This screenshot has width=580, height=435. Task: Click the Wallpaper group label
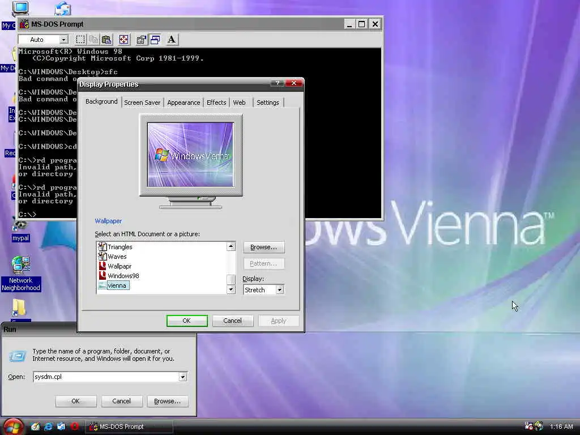click(108, 221)
